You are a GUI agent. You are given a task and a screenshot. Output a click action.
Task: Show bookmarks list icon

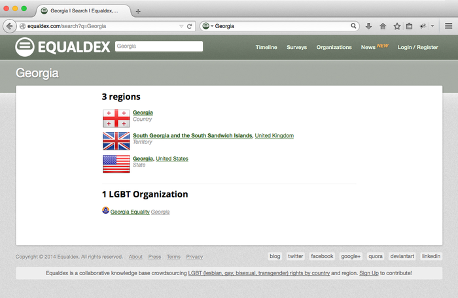409,26
